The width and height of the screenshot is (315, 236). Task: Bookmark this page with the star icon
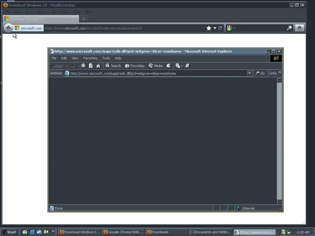click(x=209, y=28)
